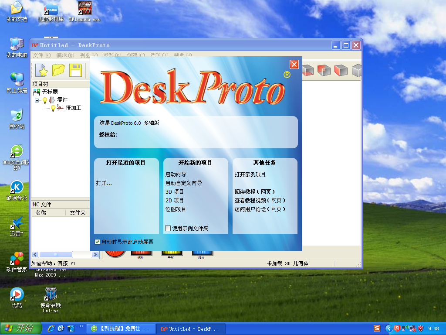446x335 pixels.
Task: Click 阅读教程（网页）
Action: pos(254,192)
